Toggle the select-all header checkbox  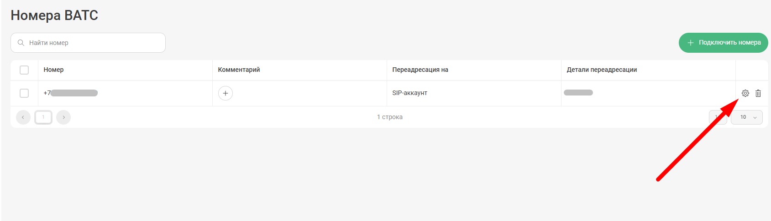pos(24,70)
